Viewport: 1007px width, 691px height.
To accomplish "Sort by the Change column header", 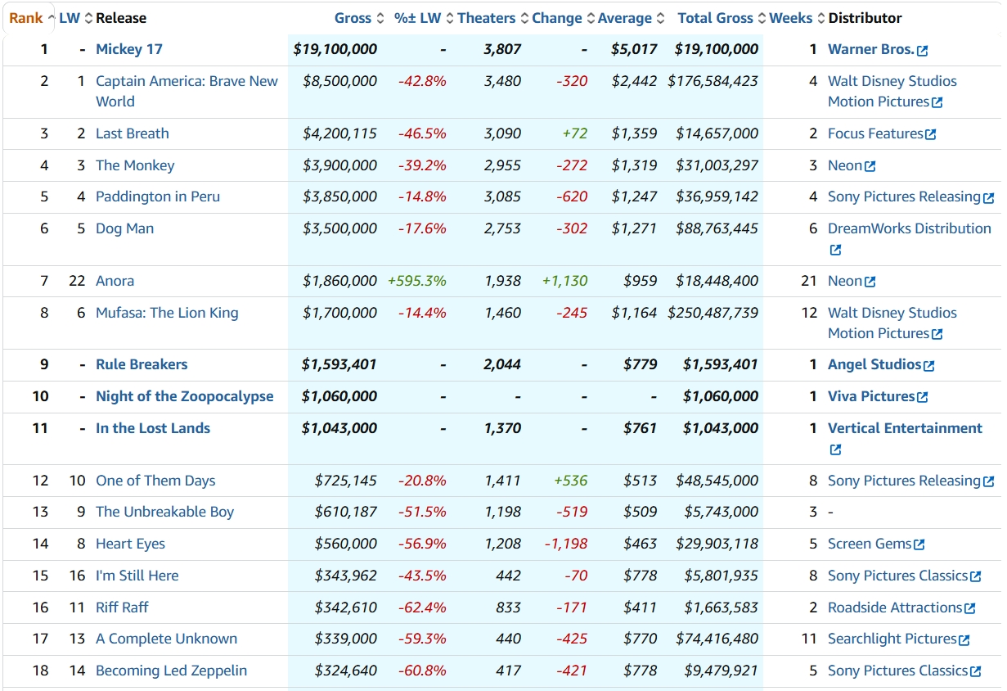I will [x=563, y=18].
